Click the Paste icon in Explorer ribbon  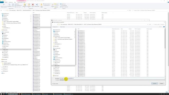(x=13, y=4)
